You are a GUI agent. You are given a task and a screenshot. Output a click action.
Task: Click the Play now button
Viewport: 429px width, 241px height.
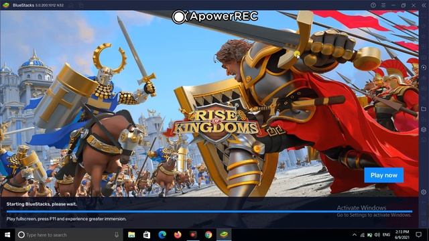coord(383,175)
